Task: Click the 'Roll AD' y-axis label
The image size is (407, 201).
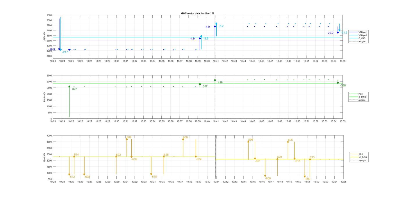Action: (44, 157)
